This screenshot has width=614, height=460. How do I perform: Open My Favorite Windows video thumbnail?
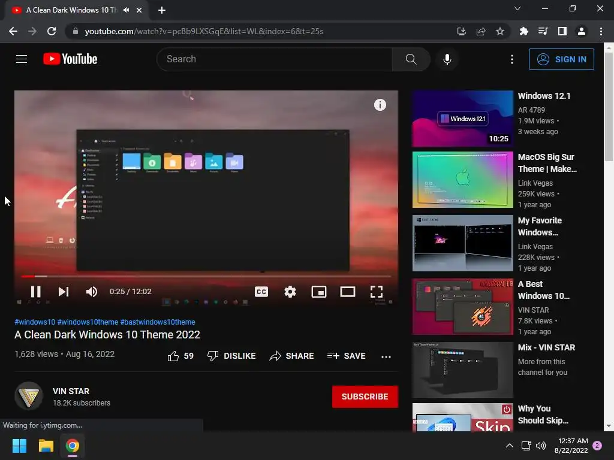(462, 243)
